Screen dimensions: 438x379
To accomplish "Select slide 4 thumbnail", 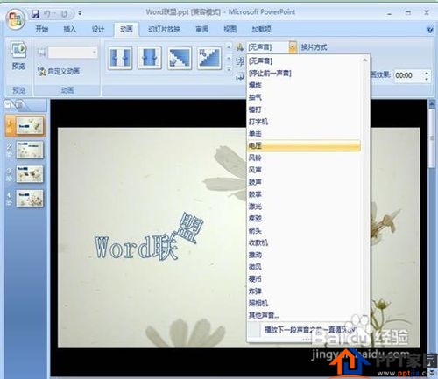I will (x=30, y=198).
